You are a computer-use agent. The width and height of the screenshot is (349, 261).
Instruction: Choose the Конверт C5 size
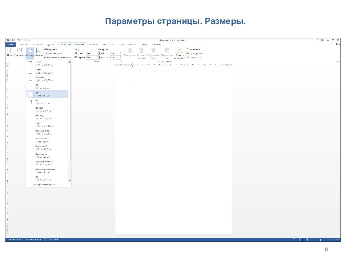click(47, 148)
